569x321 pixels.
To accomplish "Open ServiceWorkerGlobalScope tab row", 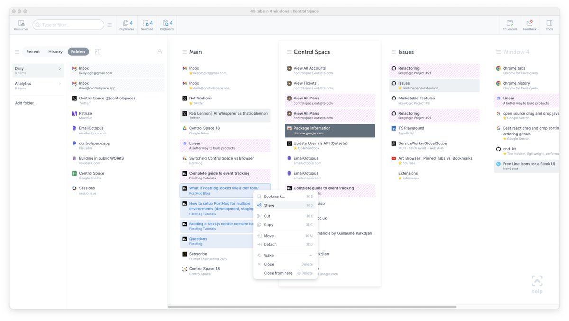I will (x=434, y=145).
